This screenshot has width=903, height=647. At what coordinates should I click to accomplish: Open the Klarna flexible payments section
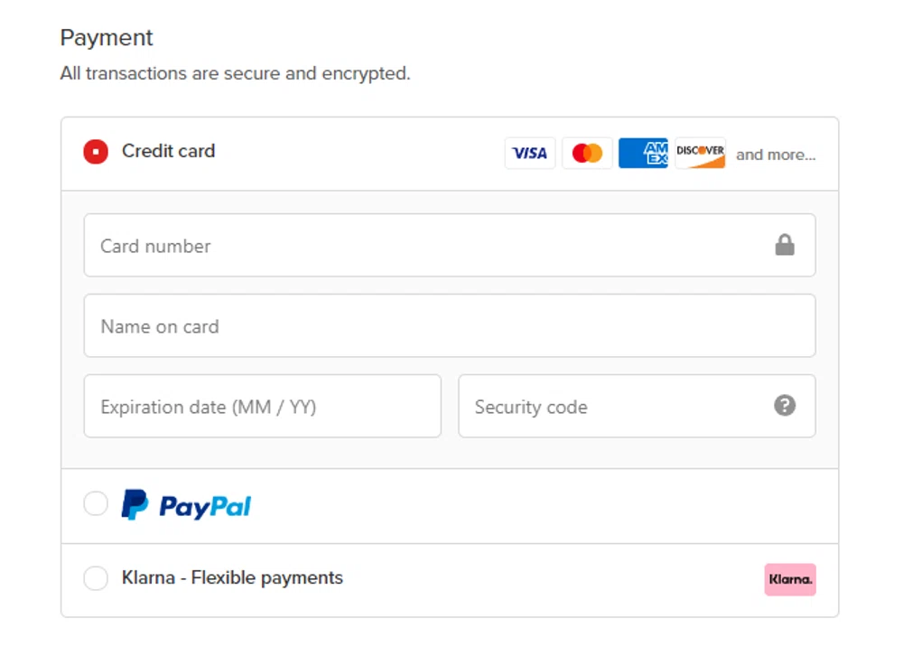coord(233,577)
